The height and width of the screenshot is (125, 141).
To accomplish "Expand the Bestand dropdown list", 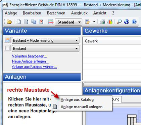I will 45,48.
